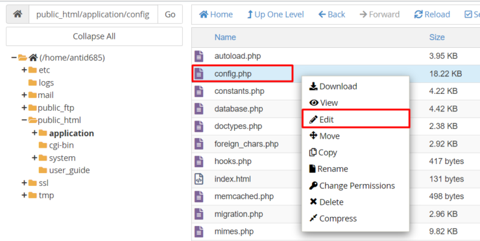The image size is (480, 241).
Task: Reload the file listing
Action: coord(432,14)
